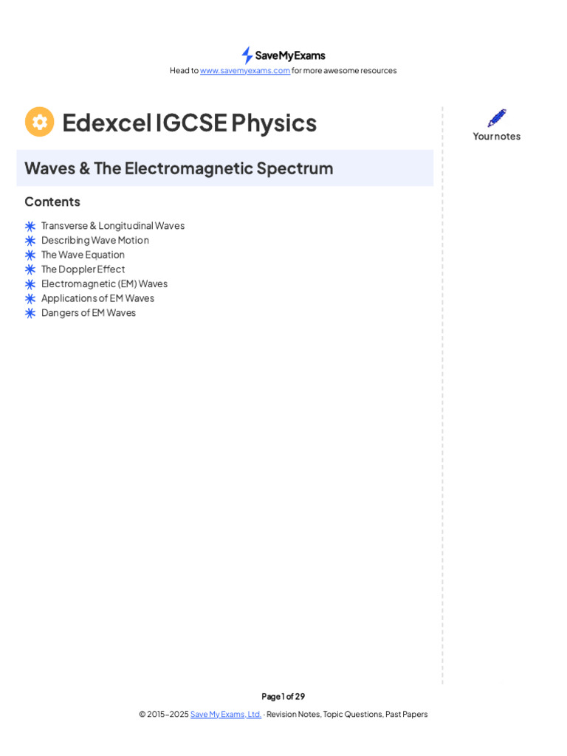Click the Revision Notes, Topic Questions footer text
The image size is (567, 756).
(347, 715)
